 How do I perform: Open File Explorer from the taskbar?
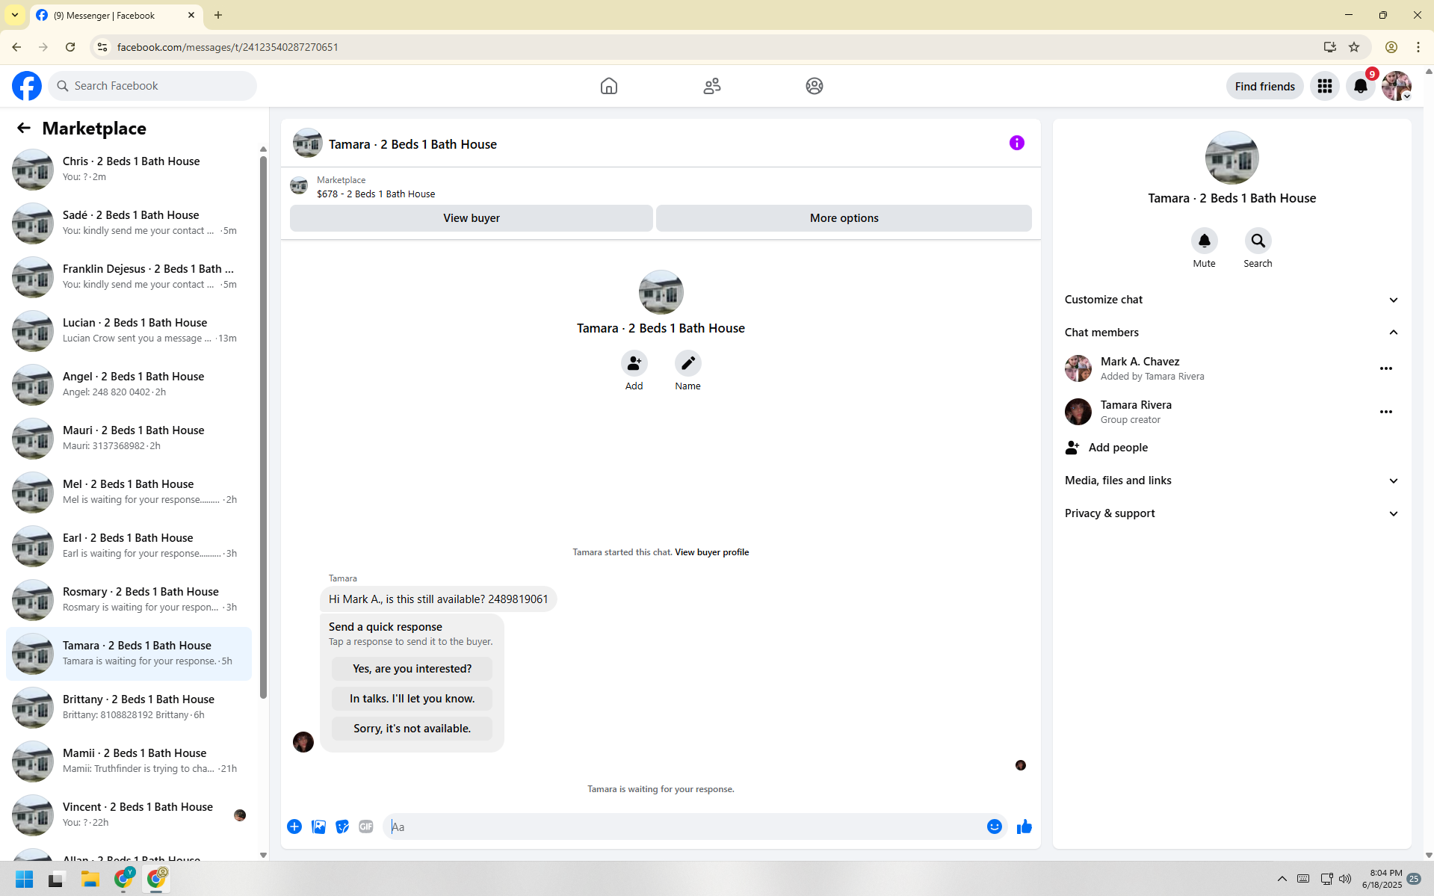tap(90, 879)
